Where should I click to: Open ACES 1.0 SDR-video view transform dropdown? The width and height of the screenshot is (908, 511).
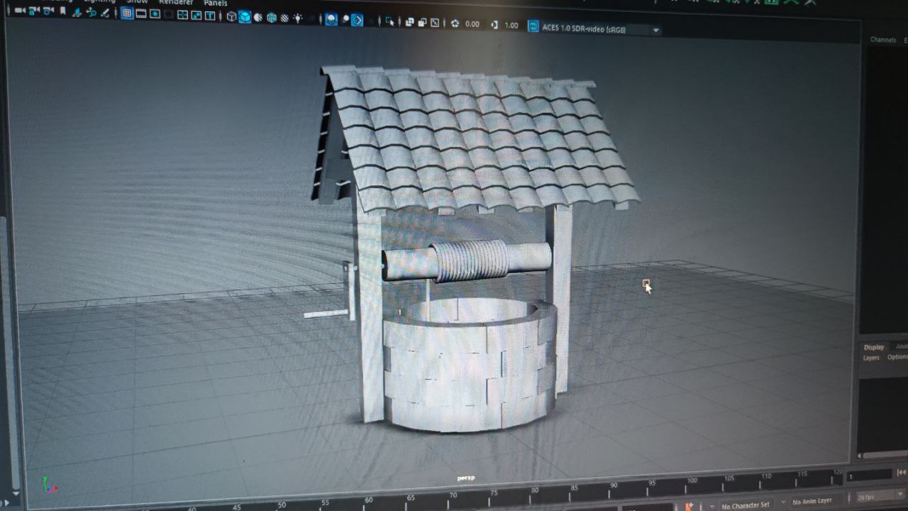(602, 29)
